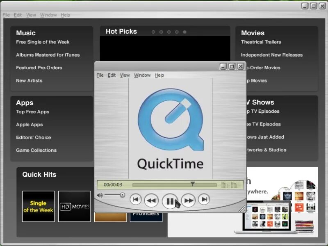This screenshot has height=246, width=328.
Task: Open Help menu in the background iTunes window
Action: (66, 15)
